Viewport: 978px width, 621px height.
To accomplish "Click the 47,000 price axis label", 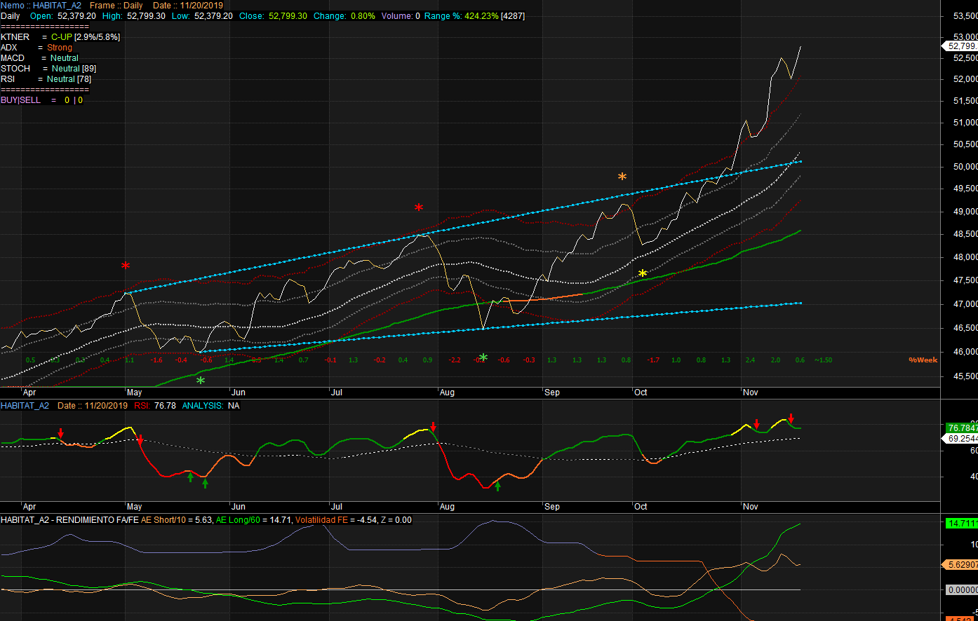I will click(965, 304).
